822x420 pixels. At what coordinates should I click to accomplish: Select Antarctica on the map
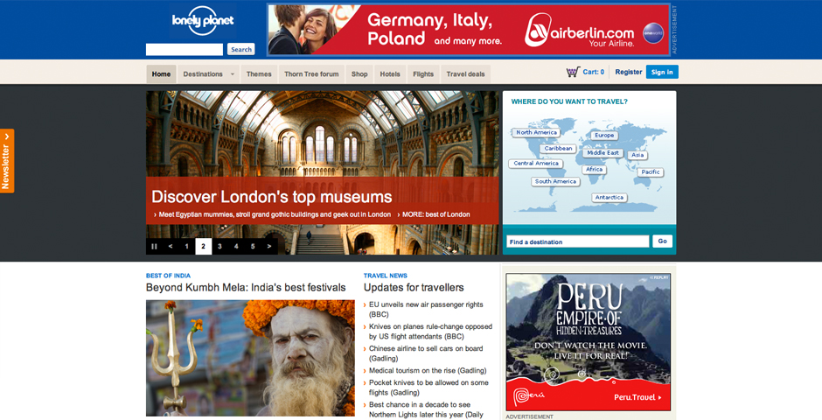point(610,198)
